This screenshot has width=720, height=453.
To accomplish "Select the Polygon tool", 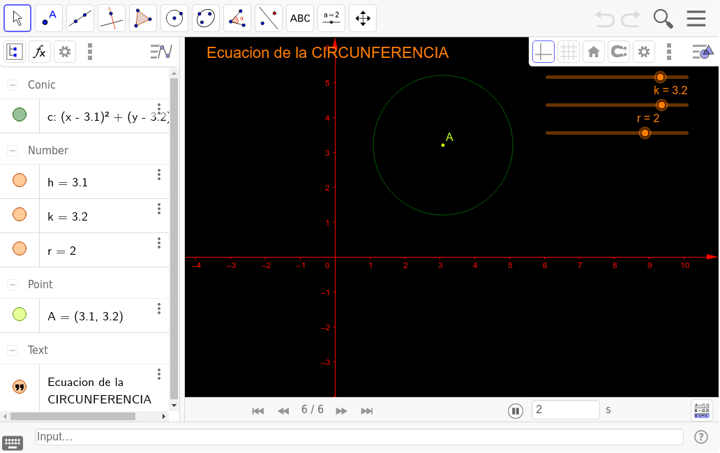I will coord(143,18).
